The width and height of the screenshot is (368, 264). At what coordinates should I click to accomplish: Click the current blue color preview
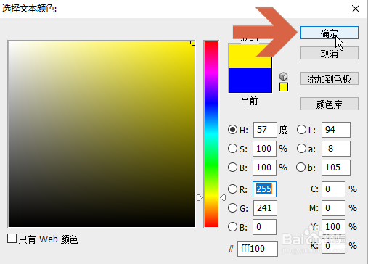tap(250, 81)
